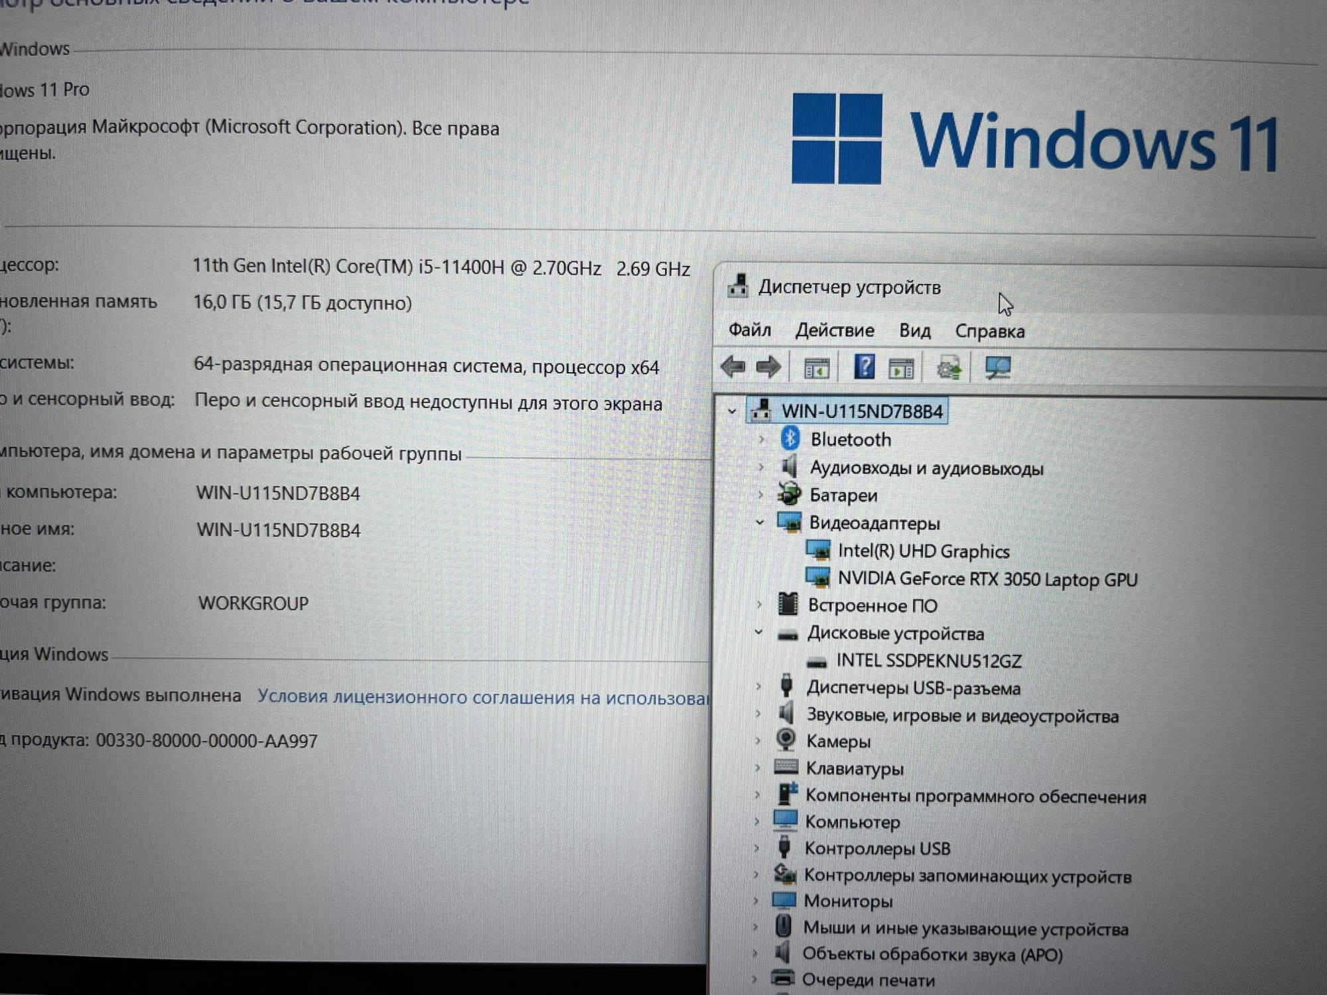The height and width of the screenshot is (995, 1327).
Task: Click Scan for hardware changes monitor icon
Action: (x=998, y=368)
